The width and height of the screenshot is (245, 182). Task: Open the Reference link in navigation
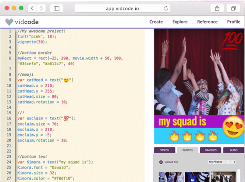click(207, 22)
